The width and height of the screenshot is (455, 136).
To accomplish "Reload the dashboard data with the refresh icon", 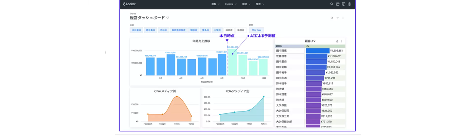I will [x=332, y=18].
